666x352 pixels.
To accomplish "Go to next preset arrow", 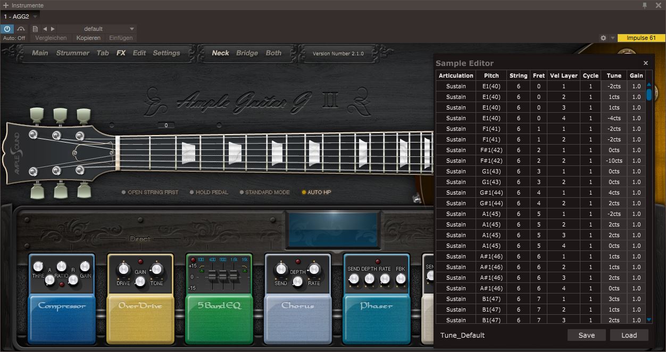I will tap(53, 29).
